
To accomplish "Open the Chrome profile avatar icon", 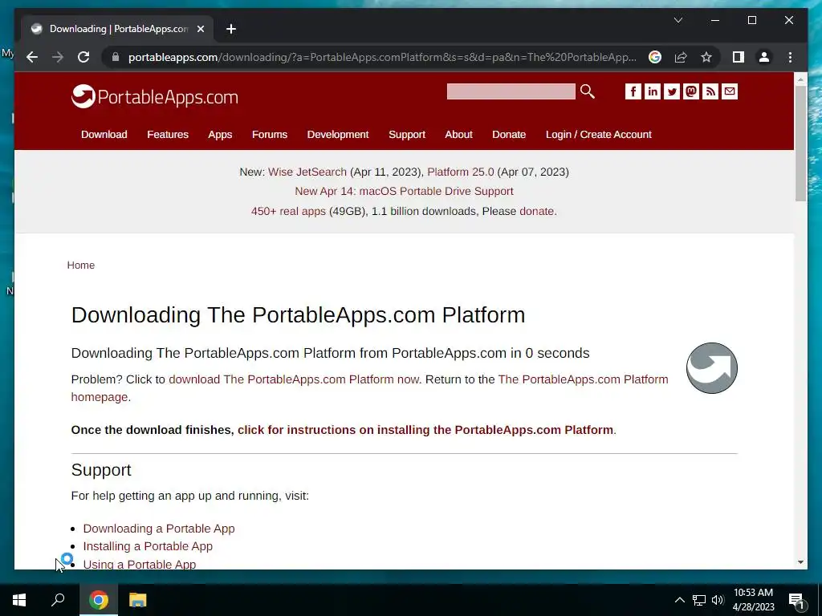I will coord(764,57).
